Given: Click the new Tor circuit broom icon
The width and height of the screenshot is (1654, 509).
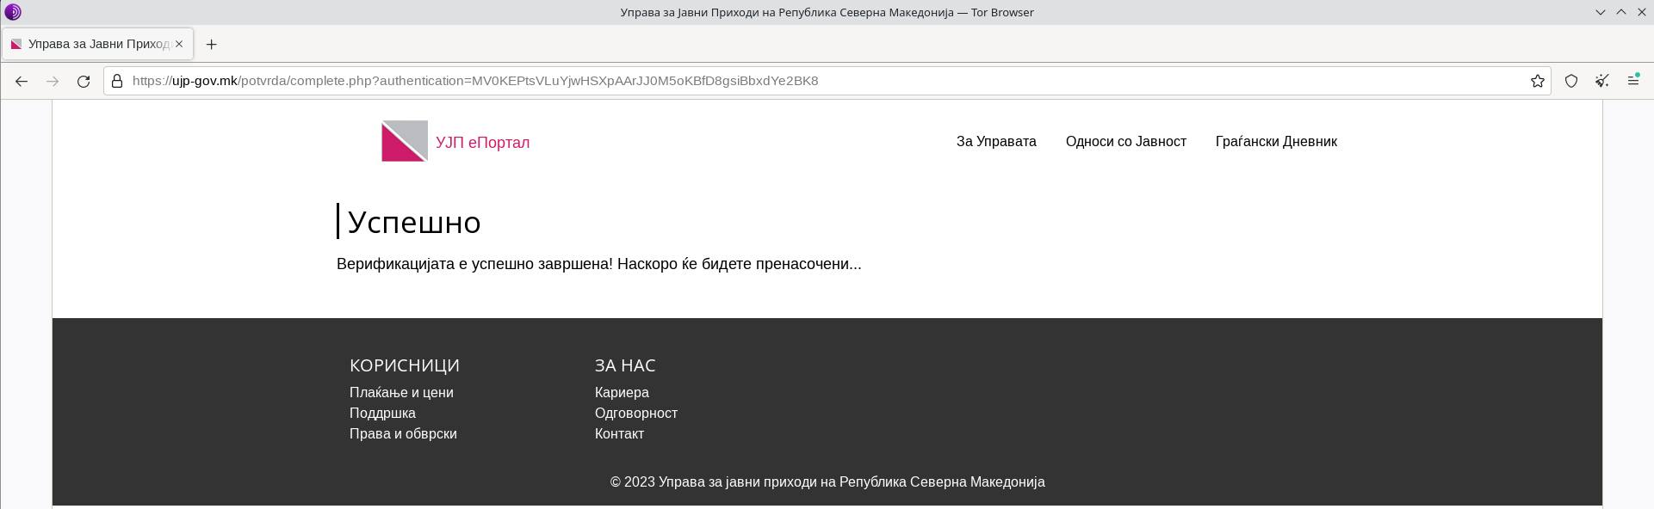Looking at the screenshot, I should 1601,81.
